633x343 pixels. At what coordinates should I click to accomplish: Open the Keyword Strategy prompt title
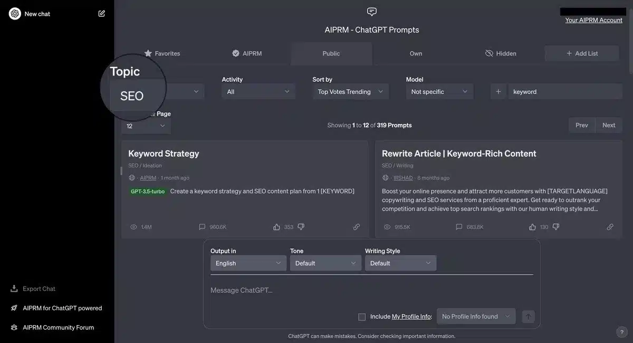164,154
